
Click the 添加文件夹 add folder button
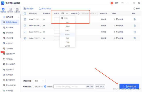pos(45,8)
